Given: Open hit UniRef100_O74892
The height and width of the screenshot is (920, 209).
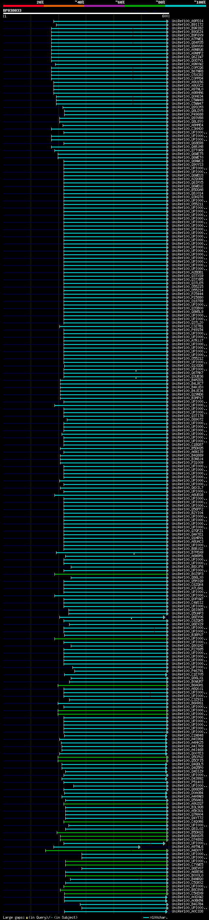Looking at the screenshot, I should 187,839.
